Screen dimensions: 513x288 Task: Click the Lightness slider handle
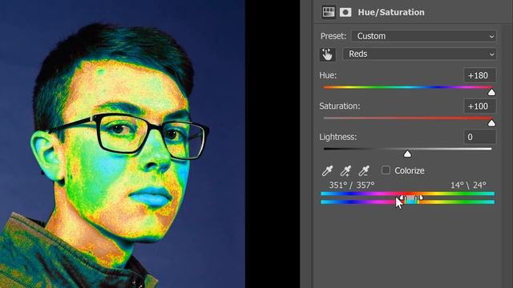coord(407,154)
